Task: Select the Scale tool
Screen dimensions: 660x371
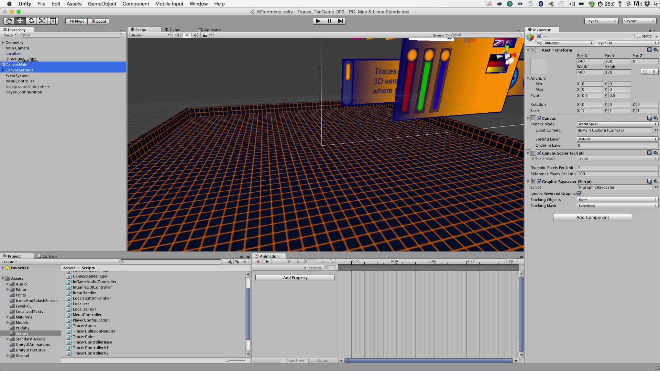Action: (42, 21)
